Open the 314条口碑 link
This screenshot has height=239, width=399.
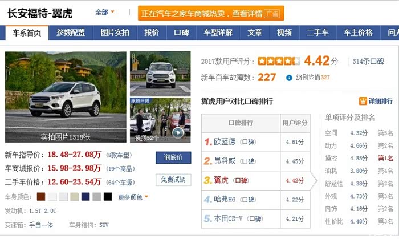point(368,62)
